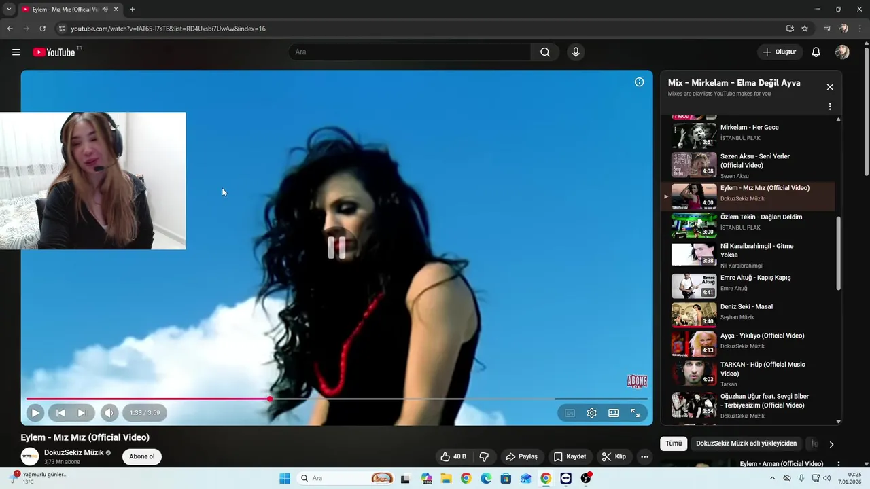Open Microsoft Store from taskbar
Screen dimensions: 870x489
coord(506,478)
